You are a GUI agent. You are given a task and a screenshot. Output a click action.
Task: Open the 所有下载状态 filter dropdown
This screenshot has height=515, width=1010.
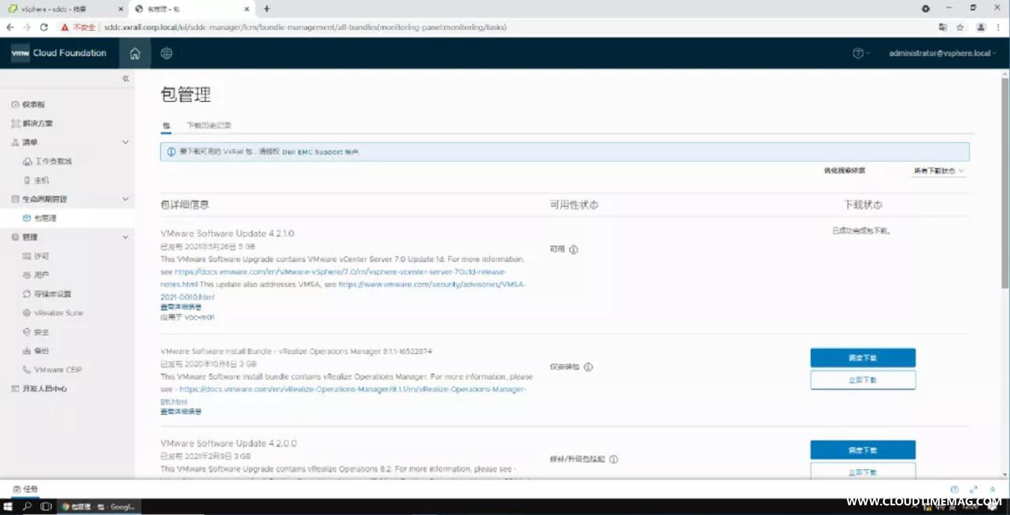pyautogui.click(x=939, y=171)
